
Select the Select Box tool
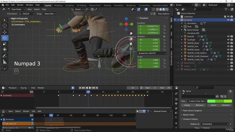[5, 20]
